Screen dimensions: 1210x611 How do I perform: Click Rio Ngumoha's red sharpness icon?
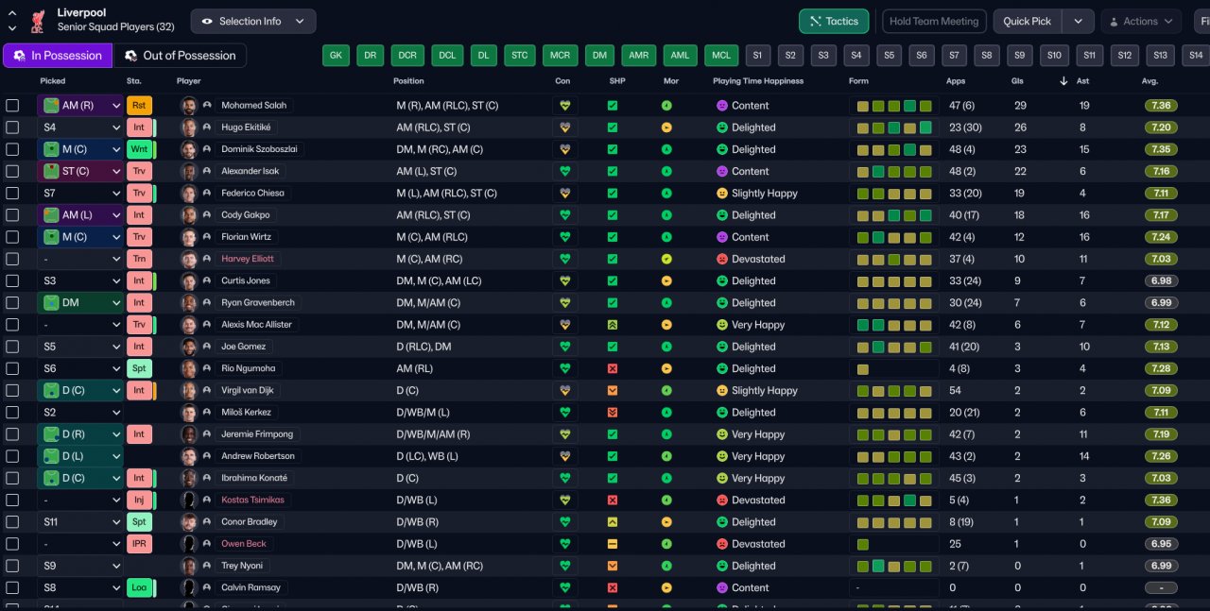tap(613, 368)
